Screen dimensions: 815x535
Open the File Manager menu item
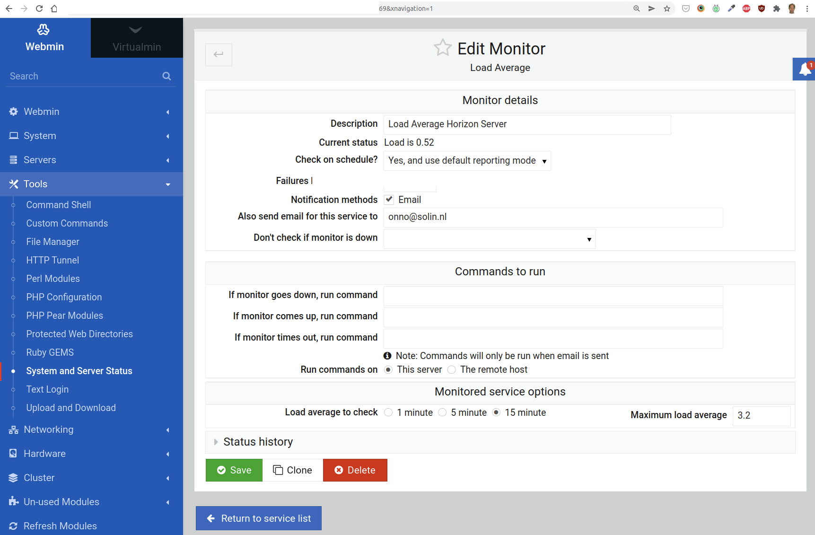[x=53, y=242]
